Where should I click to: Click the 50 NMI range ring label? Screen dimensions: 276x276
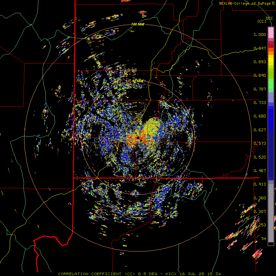(x=138, y=81)
